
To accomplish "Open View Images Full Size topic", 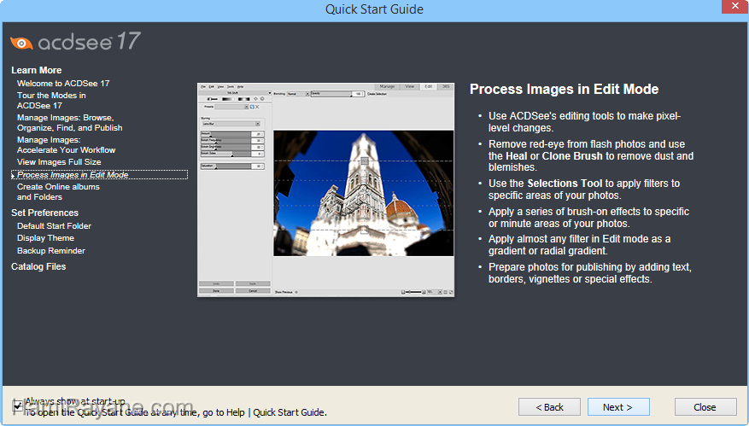I will point(59,162).
